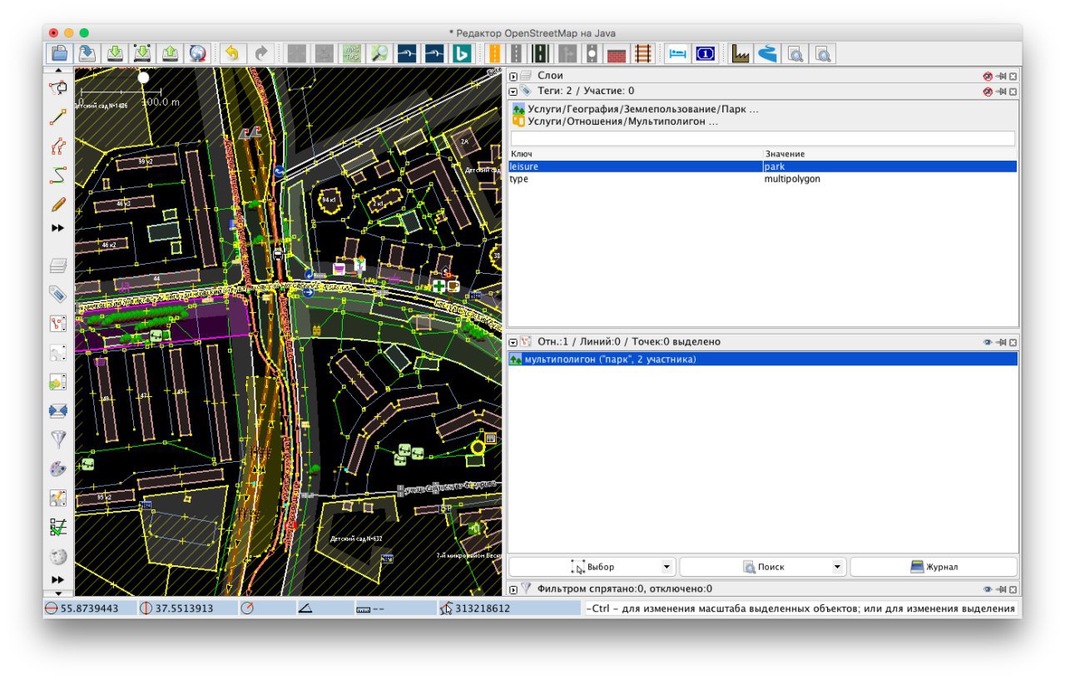Select the pencil freehand draw tool
Screen dimensions: 1065x680
58,204
